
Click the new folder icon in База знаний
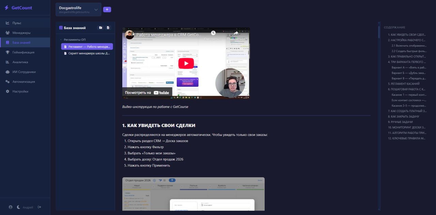point(100,28)
